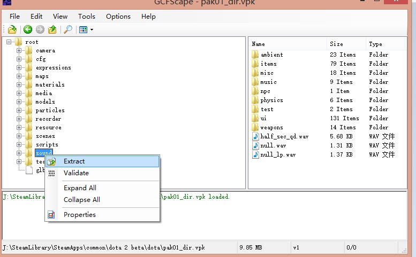
Task: Click the generic file icon below tes folder
Action: 29,170
